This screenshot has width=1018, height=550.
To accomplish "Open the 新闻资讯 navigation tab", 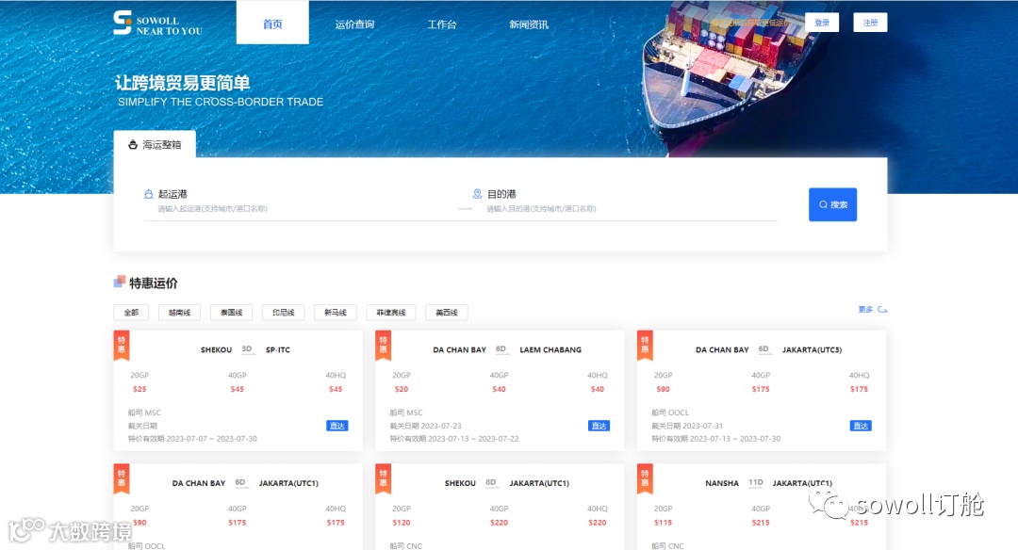I will [529, 24].
